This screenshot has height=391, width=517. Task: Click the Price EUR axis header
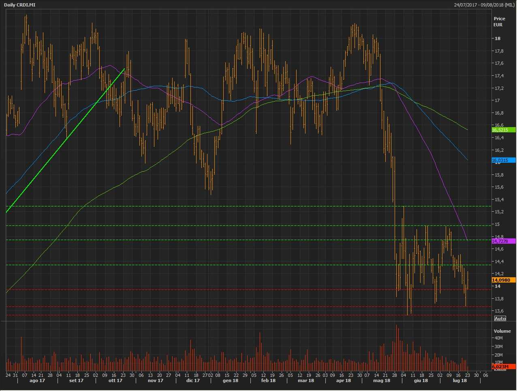(x=499, y=21)
